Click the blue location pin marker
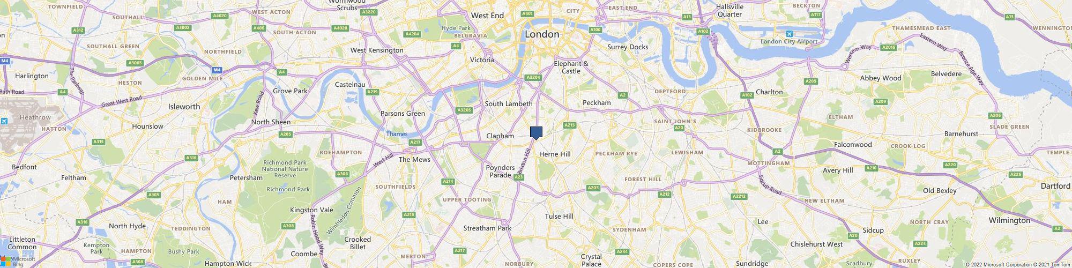The height and width of the screenshot is (268, 1072). pyautogui.click(x=536, y=133)
